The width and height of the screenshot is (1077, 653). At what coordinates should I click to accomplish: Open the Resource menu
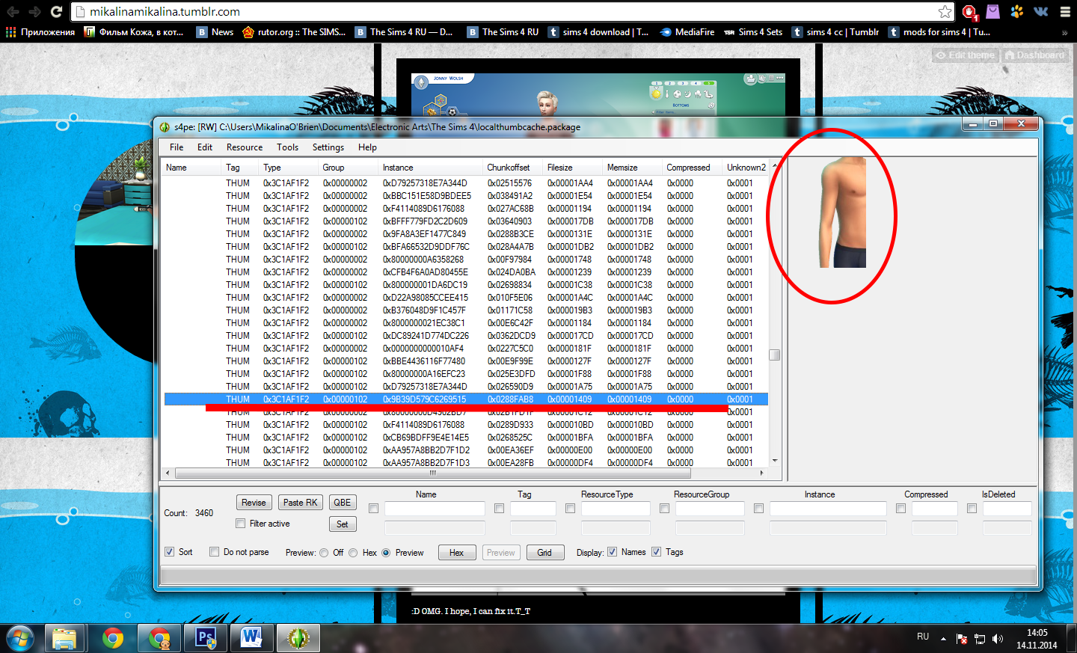point(244,147)
